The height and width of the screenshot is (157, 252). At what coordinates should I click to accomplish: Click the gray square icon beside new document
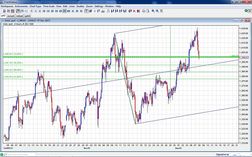pos(8,11)
